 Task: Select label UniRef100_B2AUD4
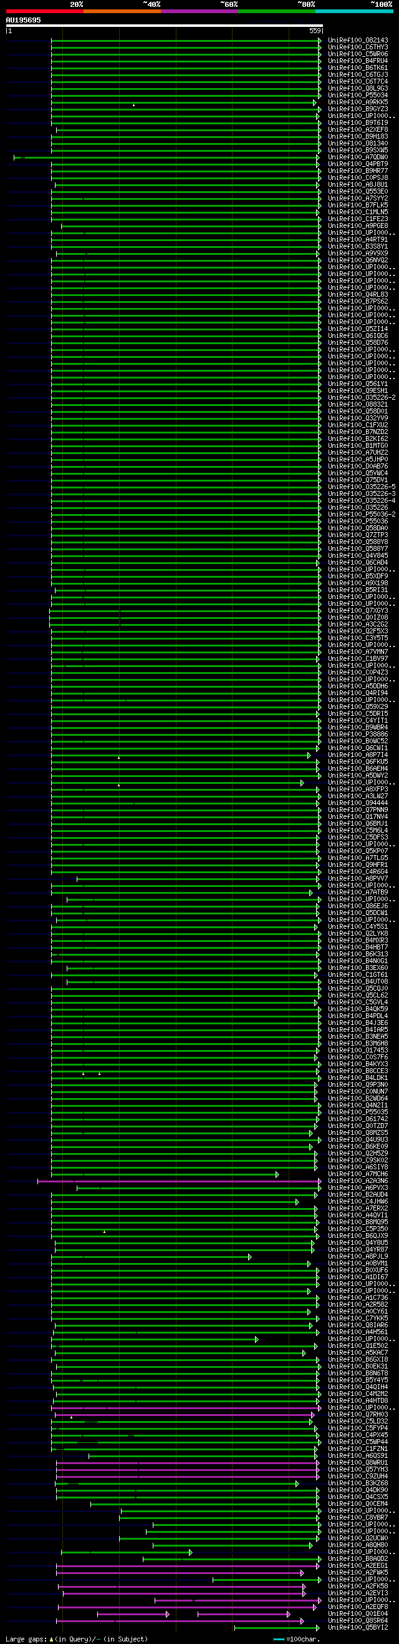point(358,1196)
